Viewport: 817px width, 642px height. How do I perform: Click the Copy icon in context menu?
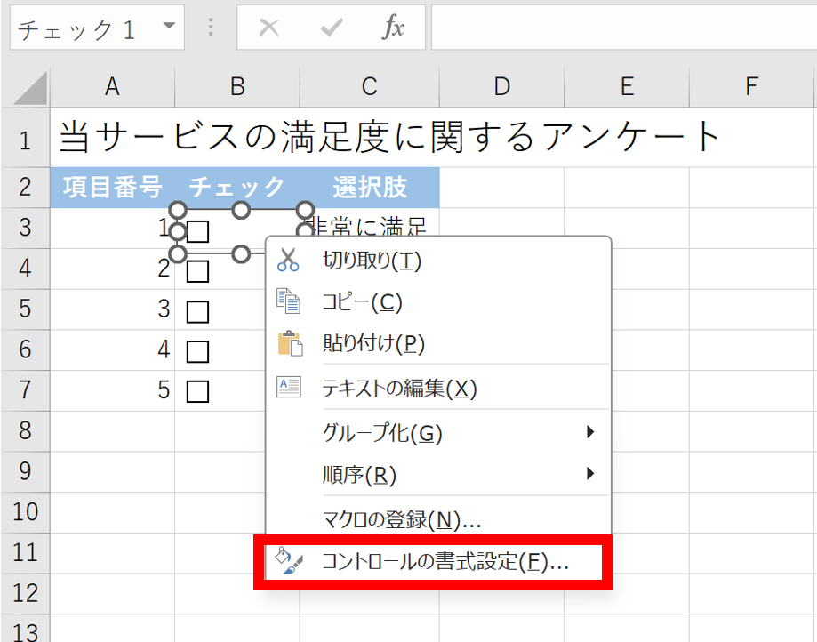pos(289,302)
